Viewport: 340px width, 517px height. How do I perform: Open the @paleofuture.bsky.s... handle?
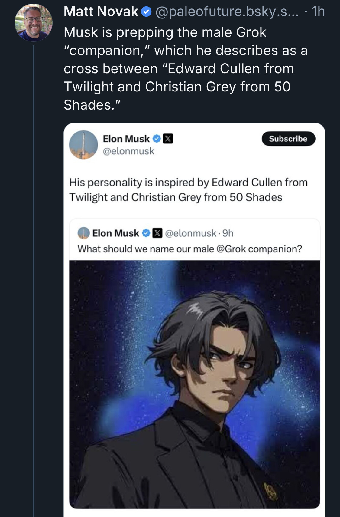tap(227, 12)
